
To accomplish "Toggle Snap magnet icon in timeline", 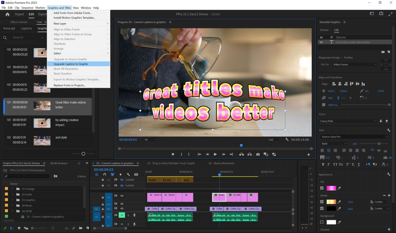I will pos(104,174).
